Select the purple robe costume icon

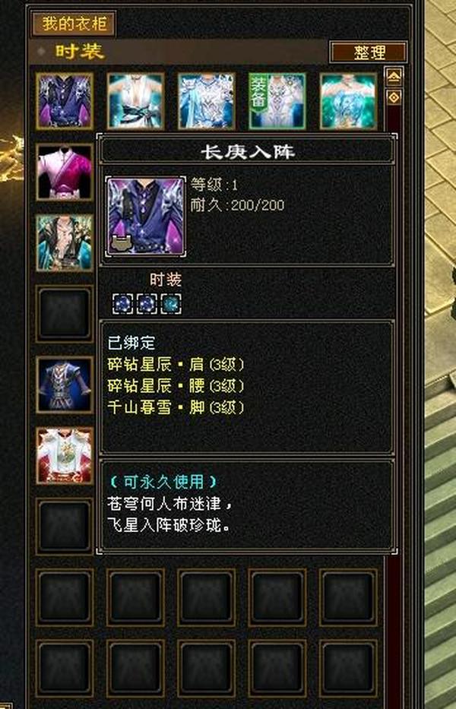coord(65,101)
